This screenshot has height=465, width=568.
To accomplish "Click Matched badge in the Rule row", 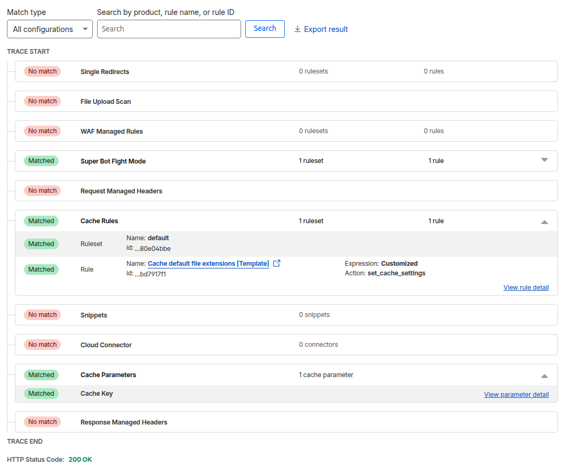I will (x=41, y=269).
